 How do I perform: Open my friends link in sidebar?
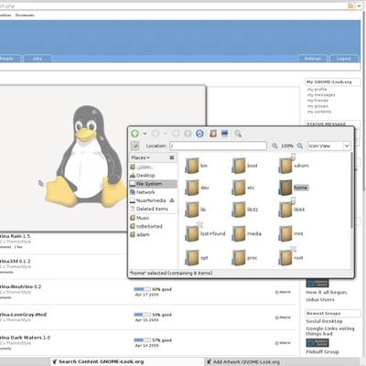[318, 101]
